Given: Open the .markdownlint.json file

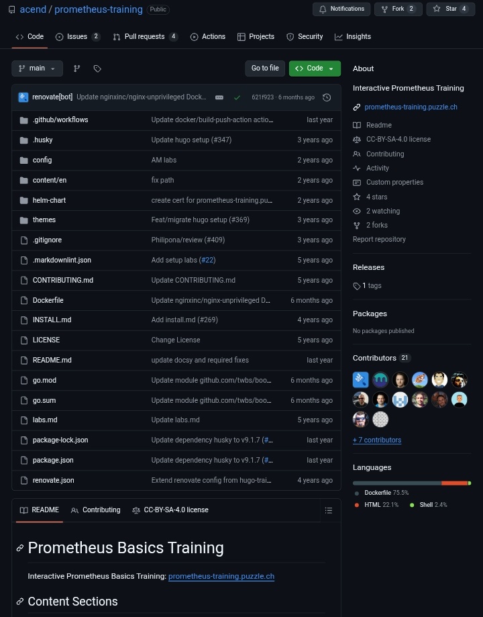Looking at the screenshot, I should click(x=62, y=260).
